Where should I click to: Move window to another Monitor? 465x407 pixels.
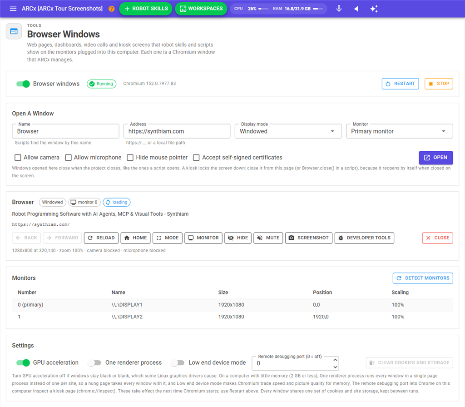pos(203,238)
